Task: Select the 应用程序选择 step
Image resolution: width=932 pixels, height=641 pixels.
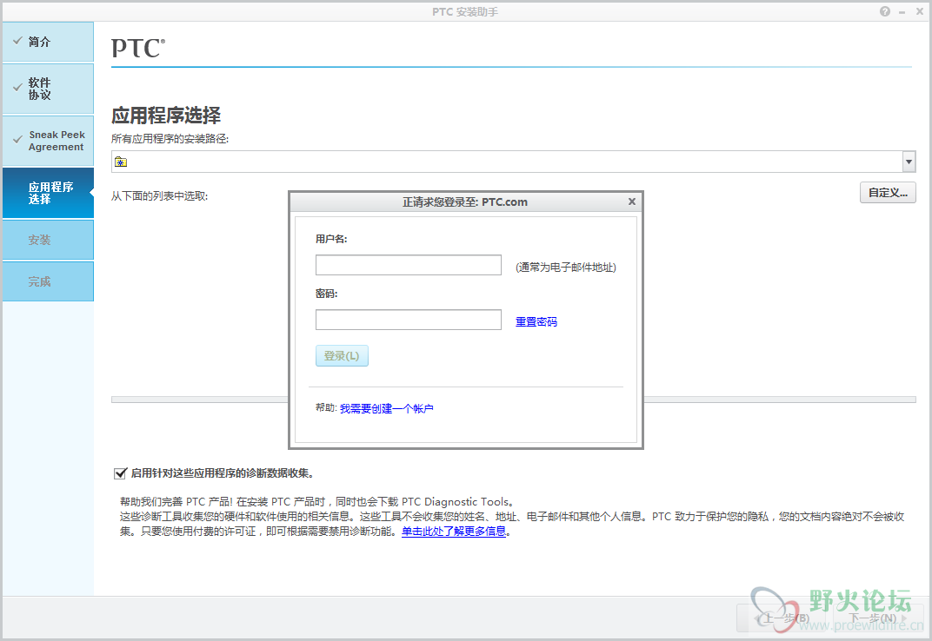Action: click(48, 193)
